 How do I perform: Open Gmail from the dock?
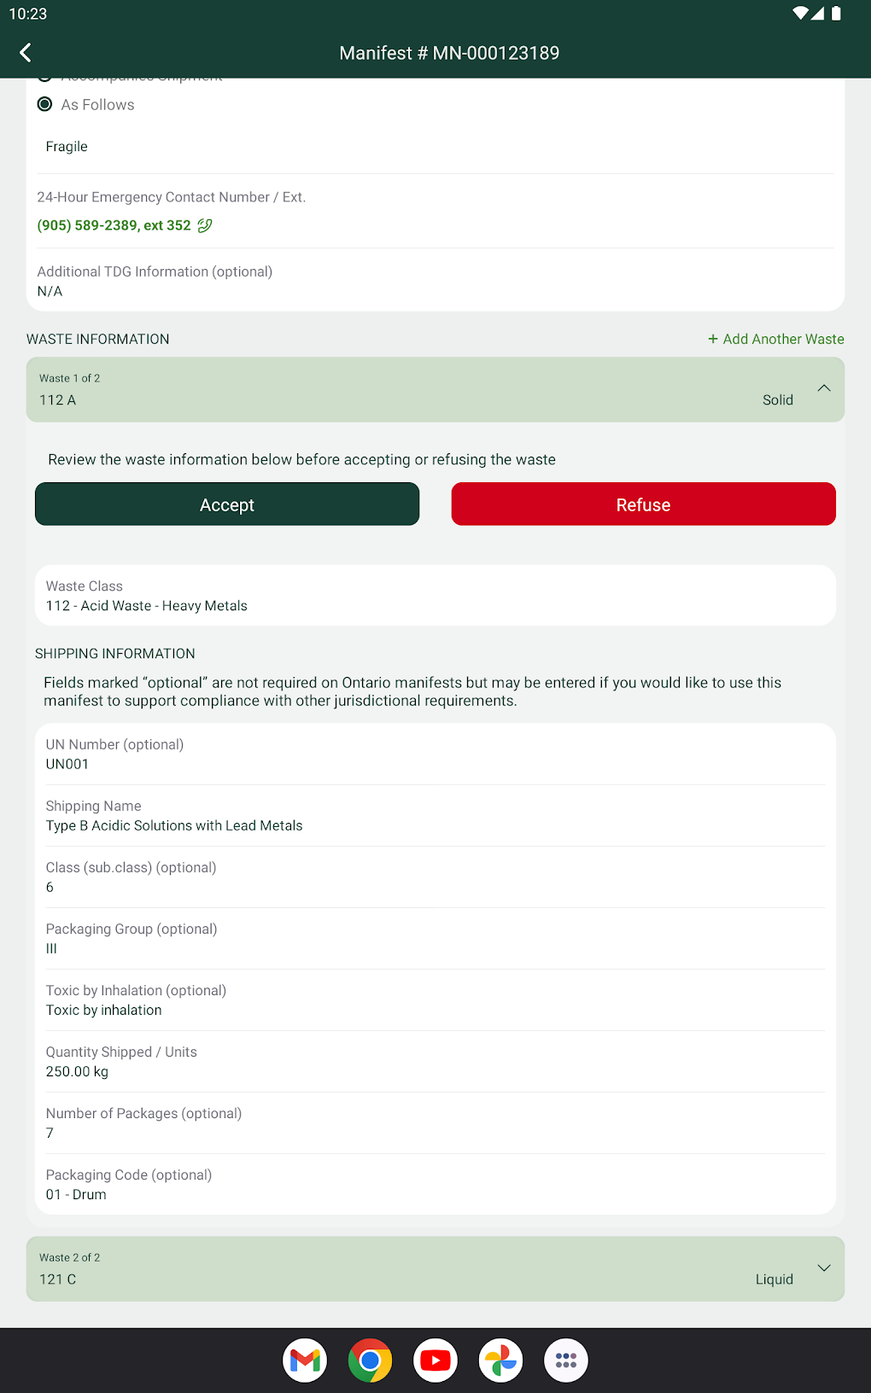click(x=305, y=1360)
